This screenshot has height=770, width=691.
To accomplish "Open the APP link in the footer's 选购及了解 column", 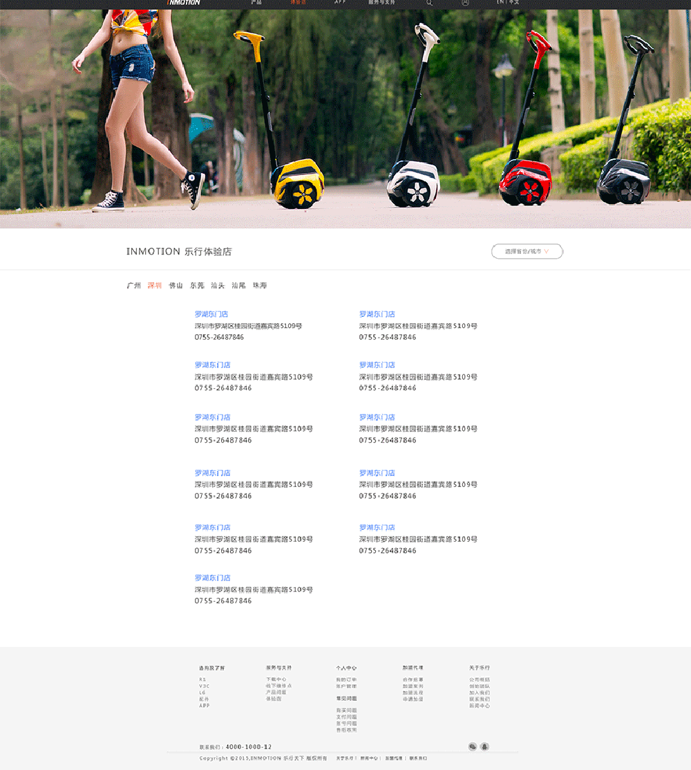I will (x=204, y=706).
